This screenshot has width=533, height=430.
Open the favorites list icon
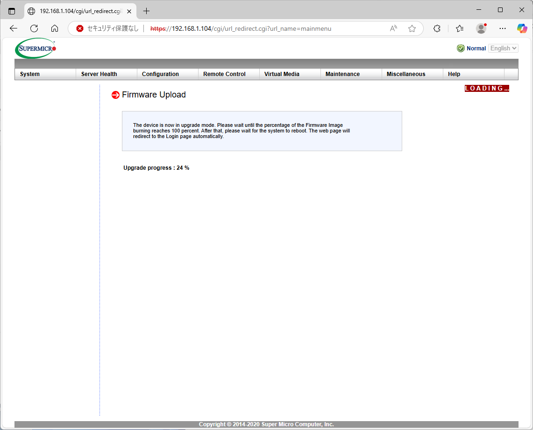tap(460, 28)
